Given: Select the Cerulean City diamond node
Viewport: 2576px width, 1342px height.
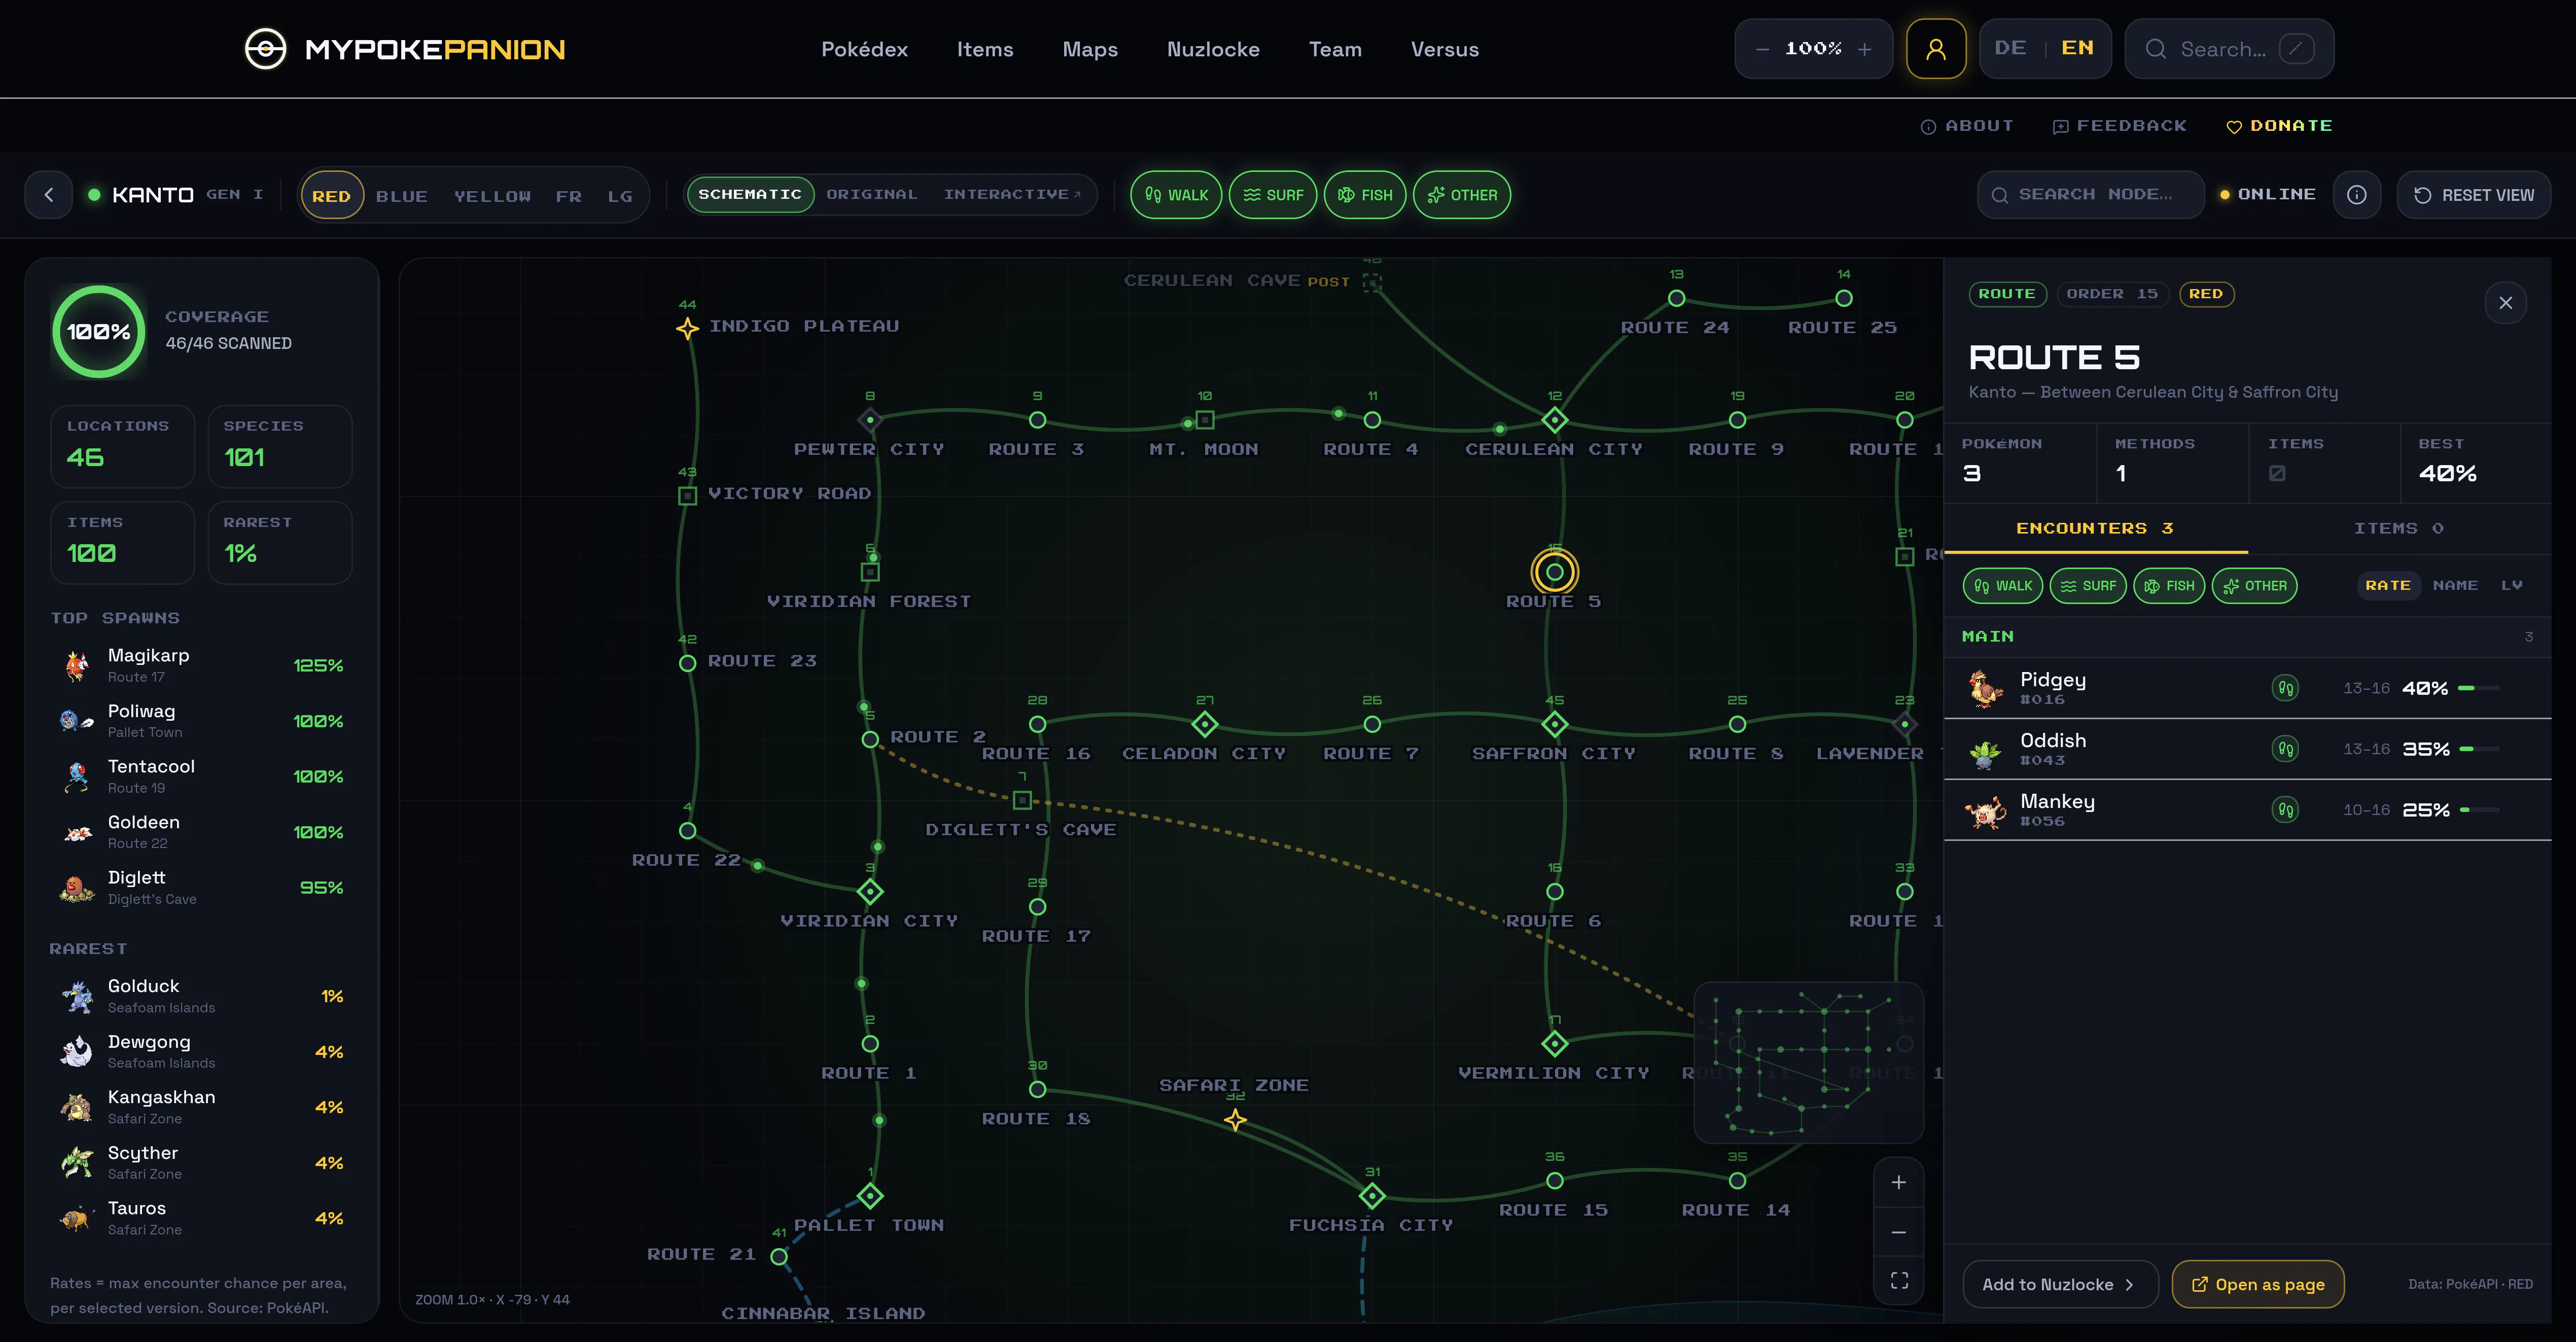Looking at the screenshot, I should coord(1554,420).
